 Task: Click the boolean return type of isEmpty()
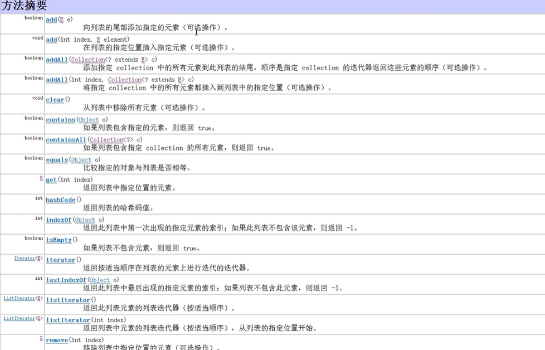pyautogui.click(x=34, y=239)
